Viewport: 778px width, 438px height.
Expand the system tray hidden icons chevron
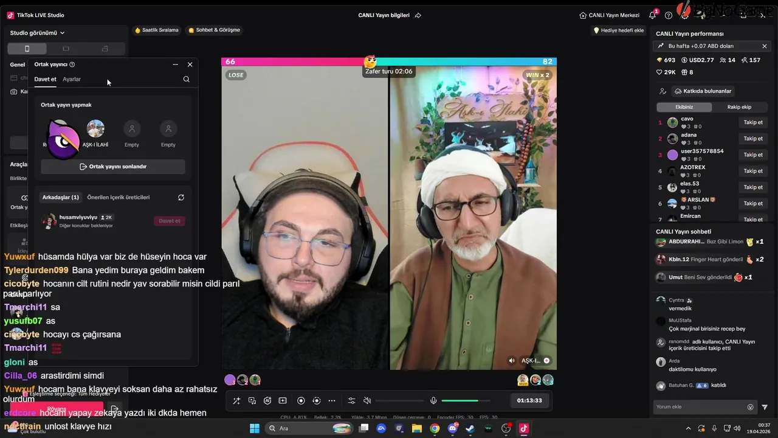pyautogui.click(x=689, y=428)
